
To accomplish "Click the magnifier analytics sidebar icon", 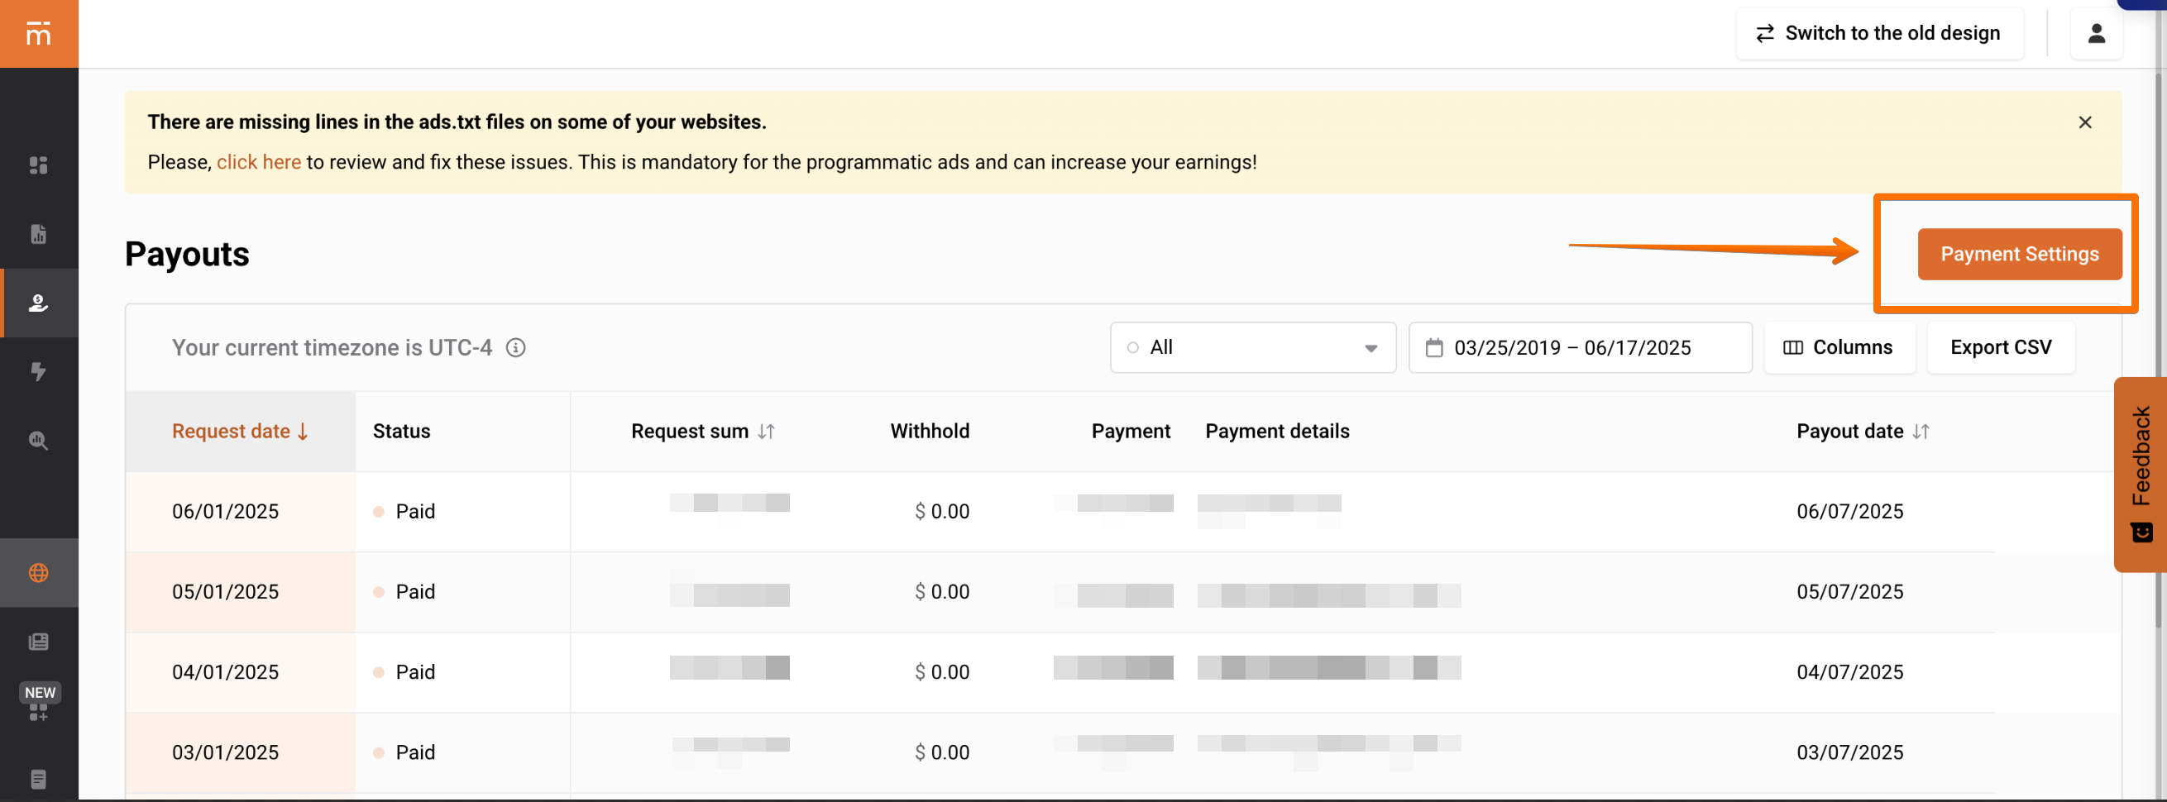I will 39,441.
